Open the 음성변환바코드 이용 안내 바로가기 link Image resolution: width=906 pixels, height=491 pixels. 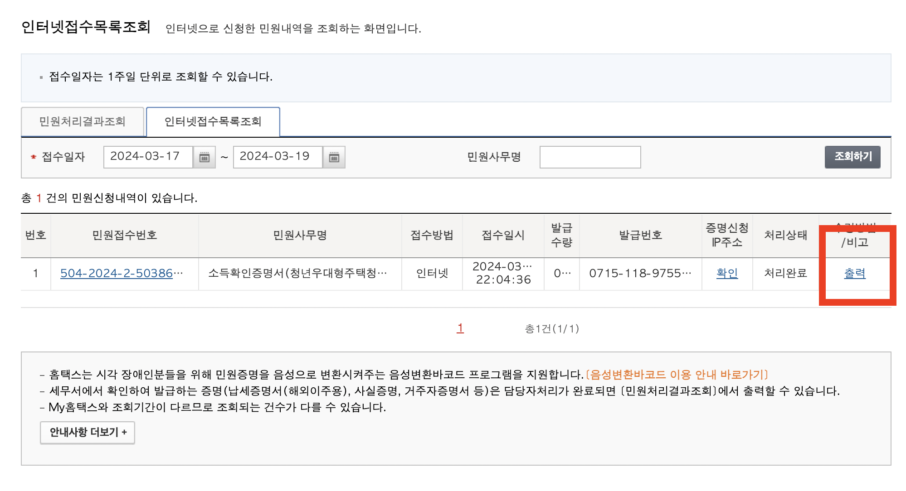pos(677,375)
